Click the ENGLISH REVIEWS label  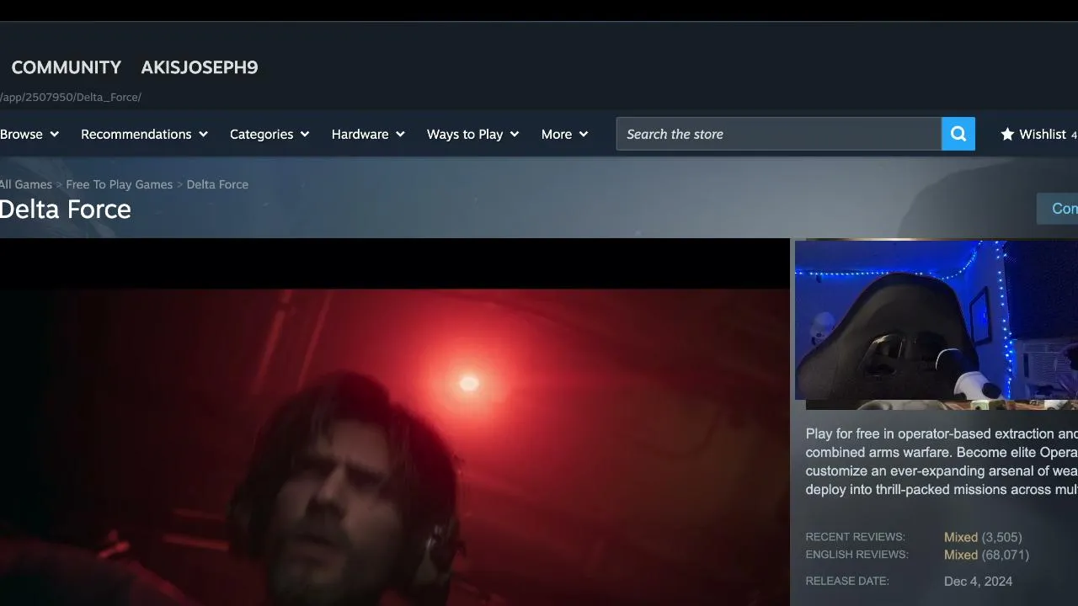pyautogui.click(x=857, y=555)
